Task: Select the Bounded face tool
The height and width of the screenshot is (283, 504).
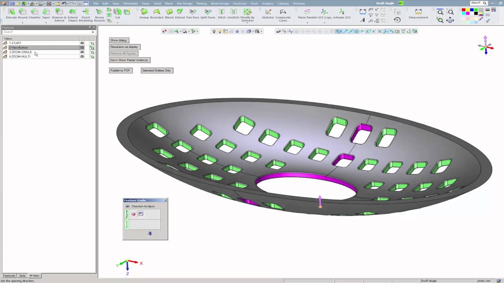Action: [x=157, y=14]
